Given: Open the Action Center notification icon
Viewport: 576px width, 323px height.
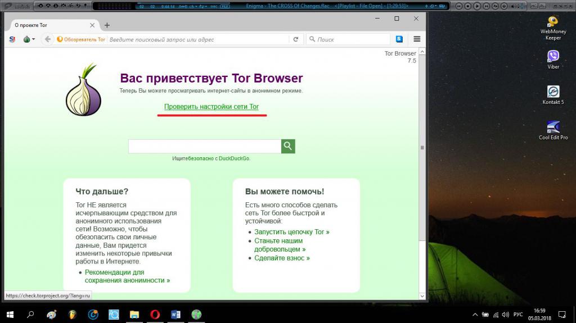Looking at the screenshot, I should point(562,315).
